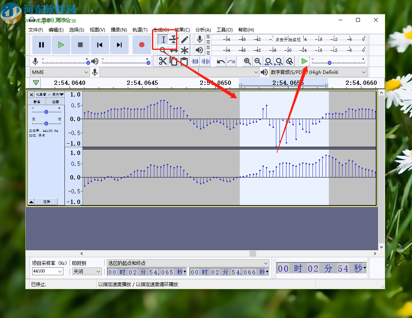Cut the selection with the scissors icon
This screenshot has width=412, height=318.
[163, 61]
